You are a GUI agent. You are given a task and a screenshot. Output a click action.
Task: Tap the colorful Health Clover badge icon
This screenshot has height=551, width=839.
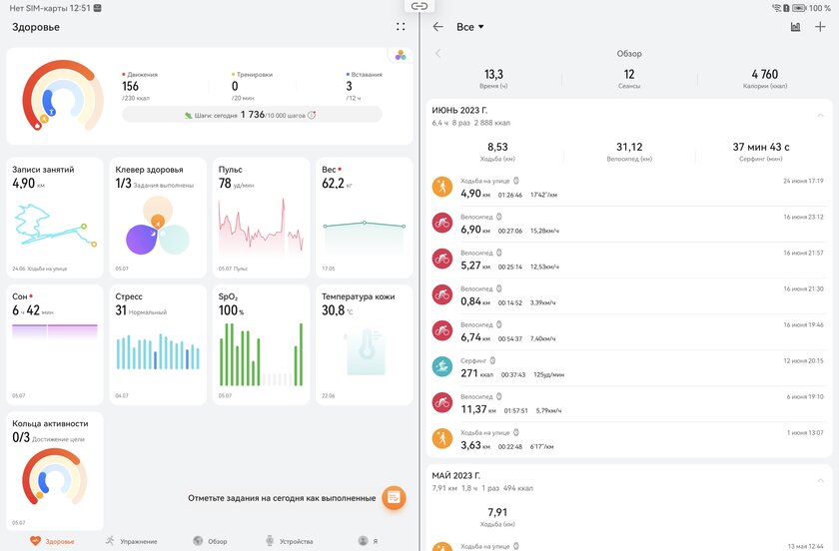coord(401,55)
